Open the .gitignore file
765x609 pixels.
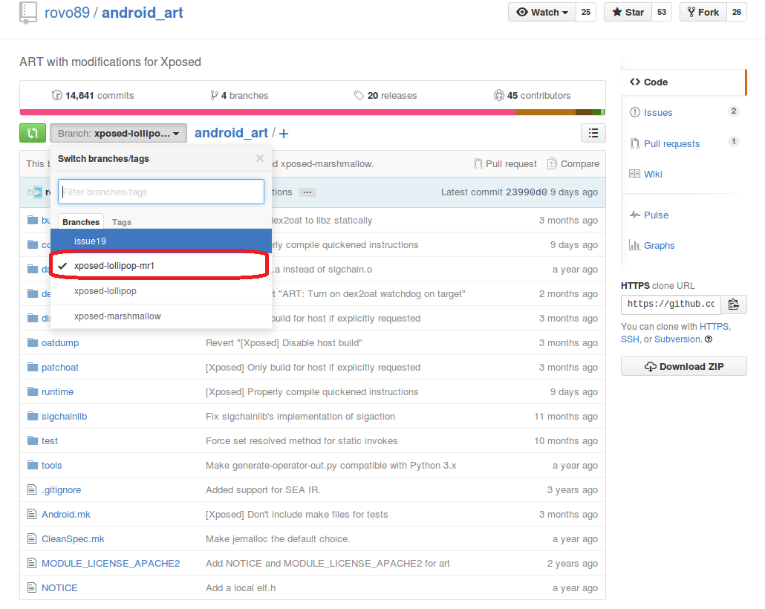tap(62, 490)
